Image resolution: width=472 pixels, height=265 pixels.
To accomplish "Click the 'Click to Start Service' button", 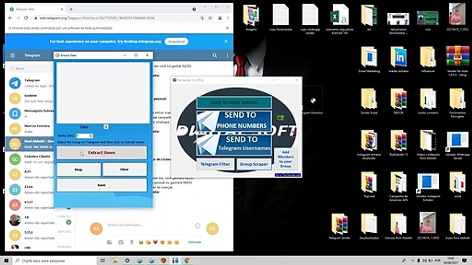I will (x=234, y=103).
